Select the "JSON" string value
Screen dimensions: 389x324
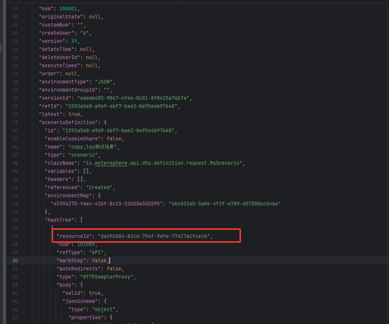pos(104,82)
